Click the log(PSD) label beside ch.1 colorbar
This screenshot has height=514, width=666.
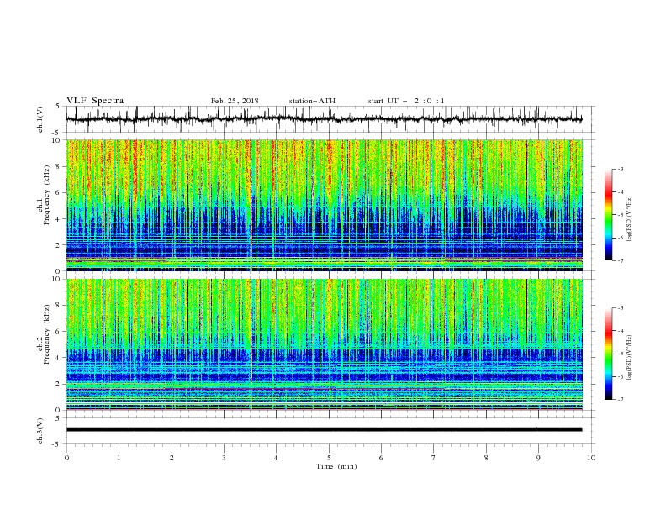pos(629,219)
